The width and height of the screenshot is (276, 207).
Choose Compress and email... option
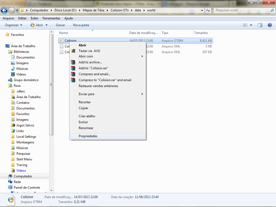click(x=108, y=74)
